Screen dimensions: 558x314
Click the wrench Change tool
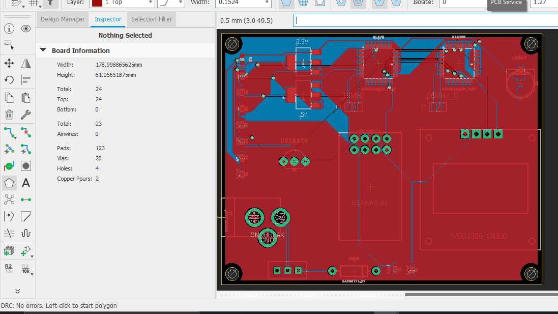point(26,115)
